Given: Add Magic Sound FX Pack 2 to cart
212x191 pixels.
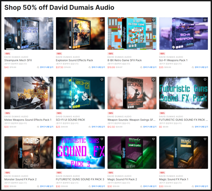Looking at the screenshot, I should tap(148, 186).
